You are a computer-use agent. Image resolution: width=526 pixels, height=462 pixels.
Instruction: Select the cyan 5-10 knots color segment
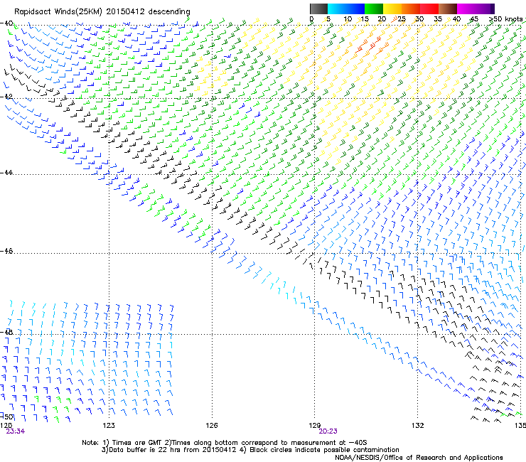click(x=336, y=9)
